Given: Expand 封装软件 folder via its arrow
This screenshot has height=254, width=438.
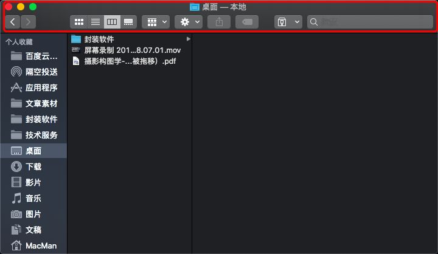Looking at the screenshot, I should pyautogui.click(x=188, y=39).
